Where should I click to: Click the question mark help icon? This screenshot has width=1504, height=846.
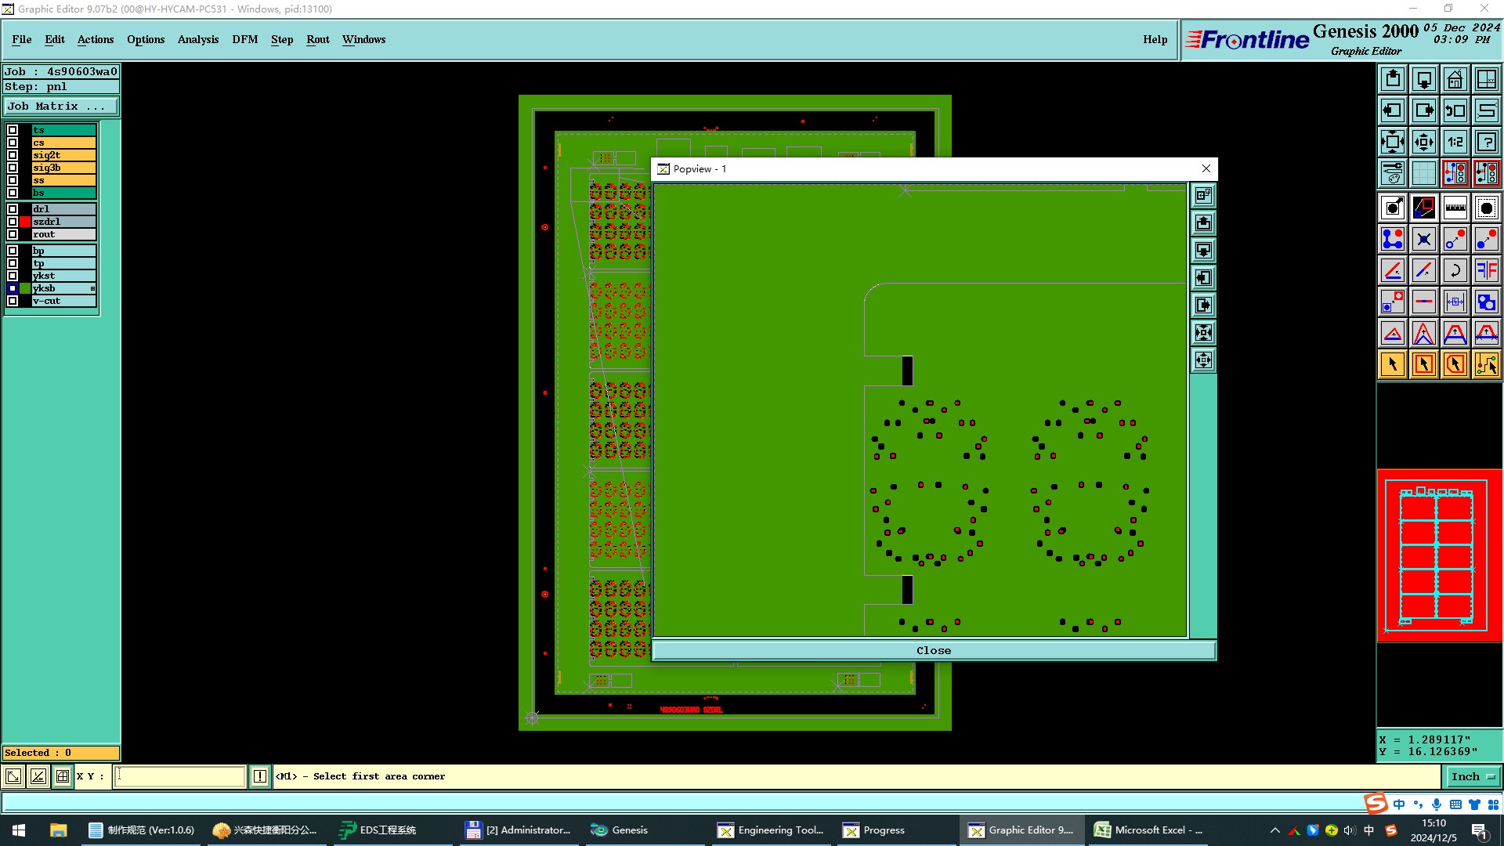(1486, 142)
